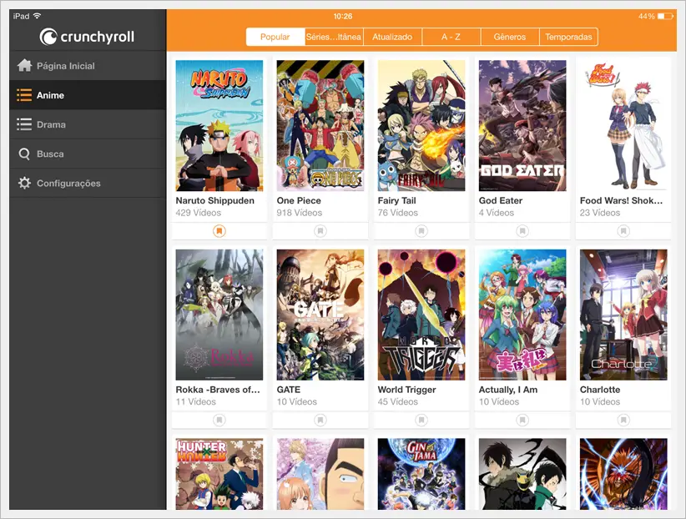The height and width of the screenshot is (519, 686).
Task: Bookmark the Charlotte series
Action: click(x=623, y=420)
